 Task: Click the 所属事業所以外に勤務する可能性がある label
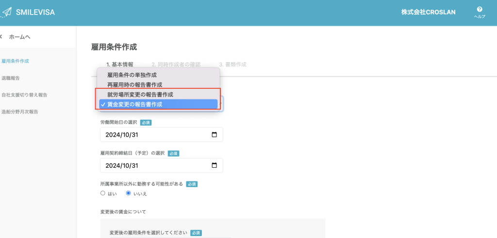[x=141, y=184]
